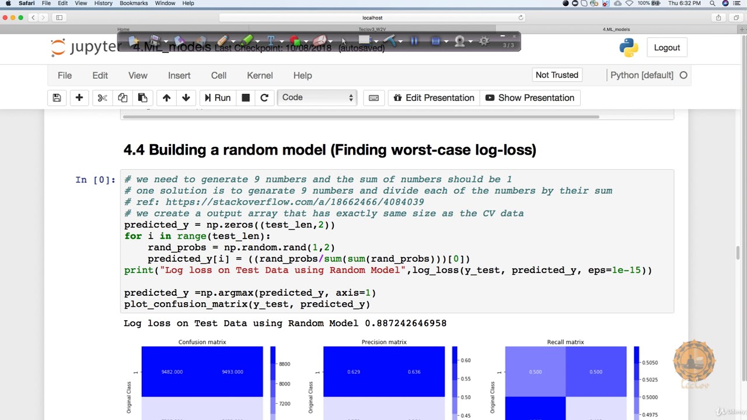The image size is (747, 420).
Task: Copy selected cells icon
Action: [123, 98]
